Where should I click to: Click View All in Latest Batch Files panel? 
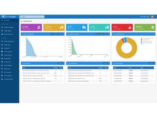pos(106,63)
